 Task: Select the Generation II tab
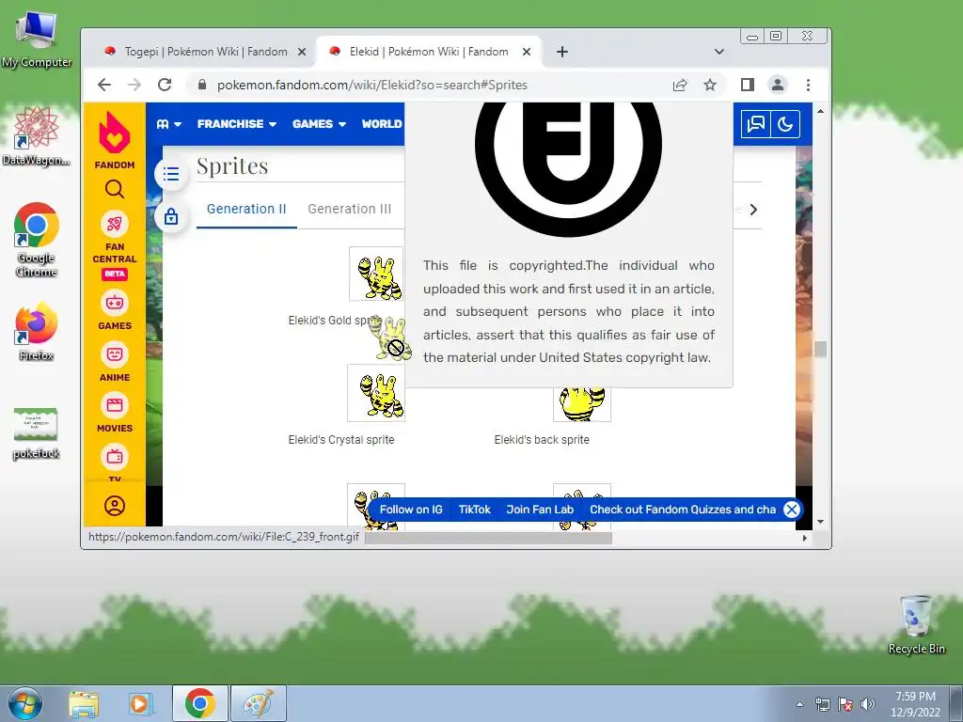click(x=246, y=209)
